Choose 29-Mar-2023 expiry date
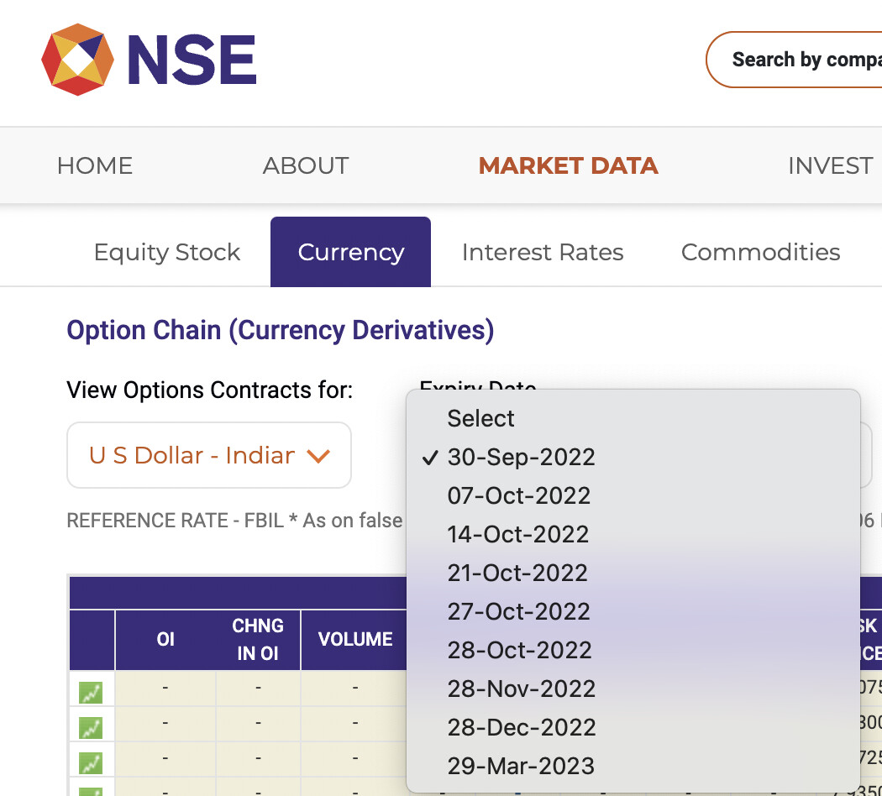882x796 pixels. pos(521,766)
